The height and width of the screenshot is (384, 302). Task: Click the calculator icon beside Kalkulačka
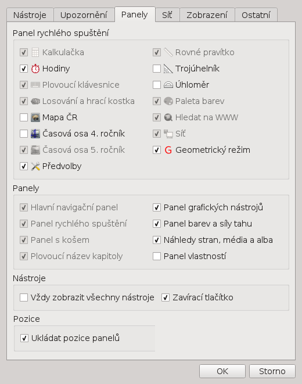pyautogui.click(x=35, y=52)
